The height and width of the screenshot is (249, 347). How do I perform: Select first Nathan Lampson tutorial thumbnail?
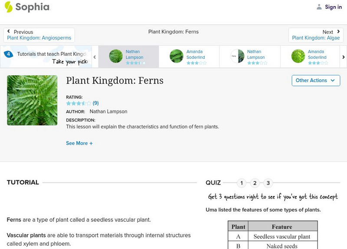click(x=116, y=56)
